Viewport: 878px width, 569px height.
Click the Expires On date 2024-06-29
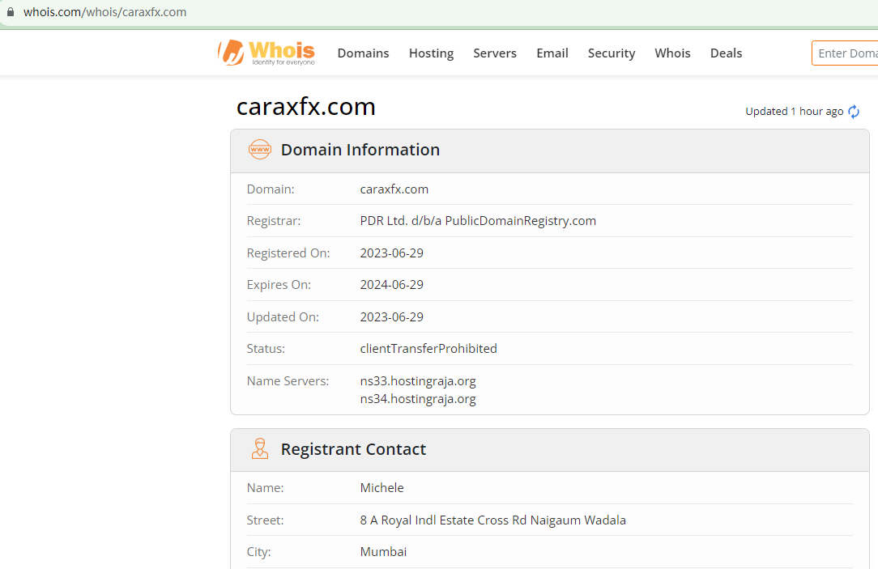click(x=391, y=285)
